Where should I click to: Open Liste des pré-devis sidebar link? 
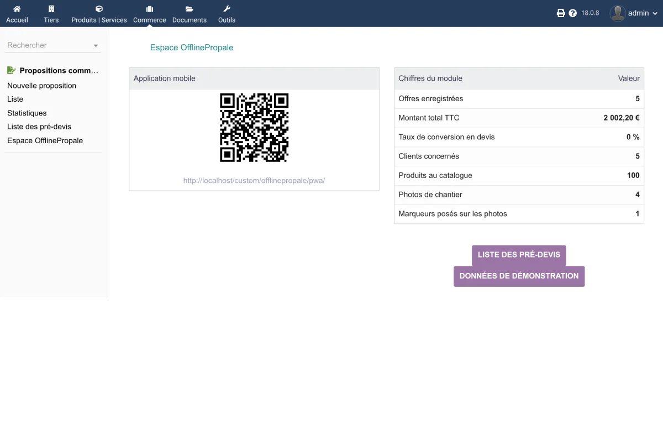39,127
